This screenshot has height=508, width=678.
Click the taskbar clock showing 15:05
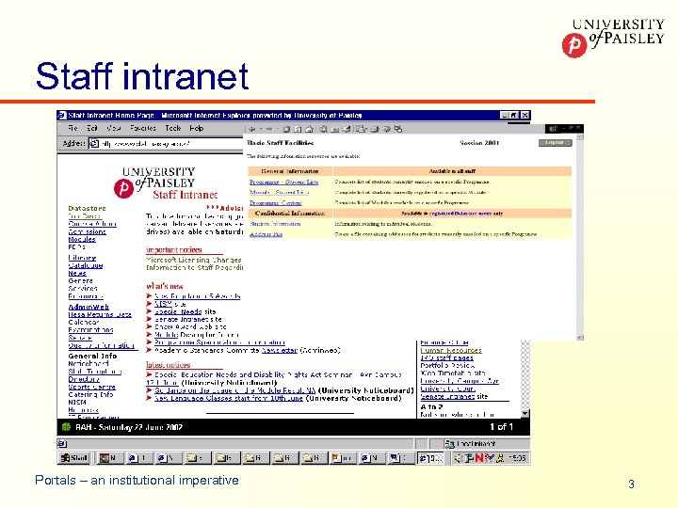pos(517,458)
